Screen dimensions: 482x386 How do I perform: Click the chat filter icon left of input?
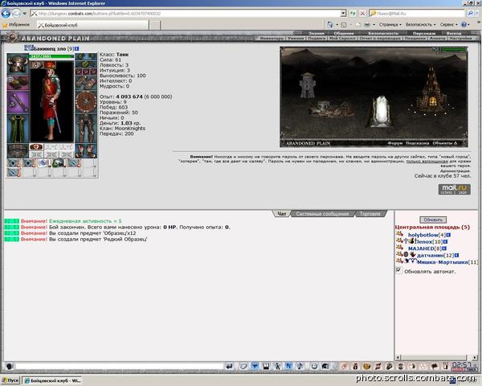(10, 367)
